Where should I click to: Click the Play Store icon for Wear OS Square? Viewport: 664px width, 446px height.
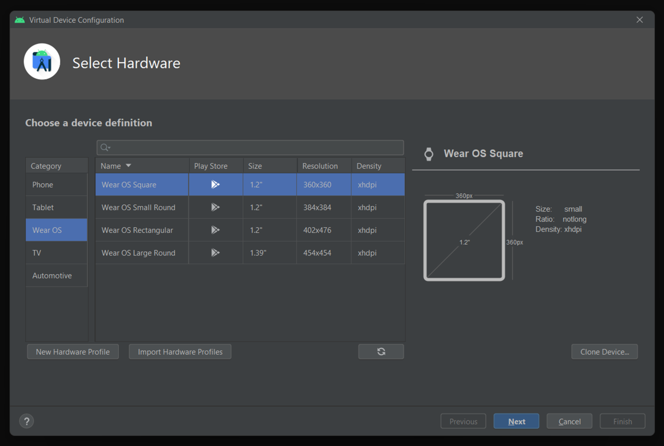215,185
